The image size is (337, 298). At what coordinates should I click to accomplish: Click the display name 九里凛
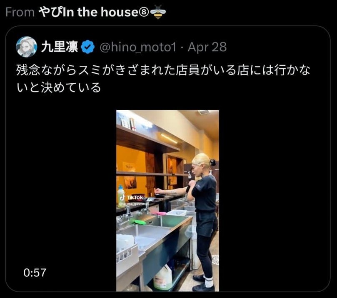(60, 47)
